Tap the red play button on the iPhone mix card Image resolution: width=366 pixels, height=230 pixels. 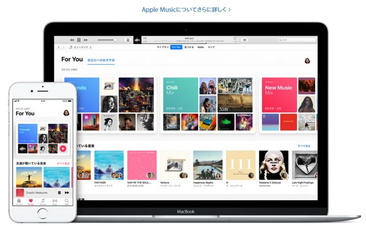coord(63,148)
